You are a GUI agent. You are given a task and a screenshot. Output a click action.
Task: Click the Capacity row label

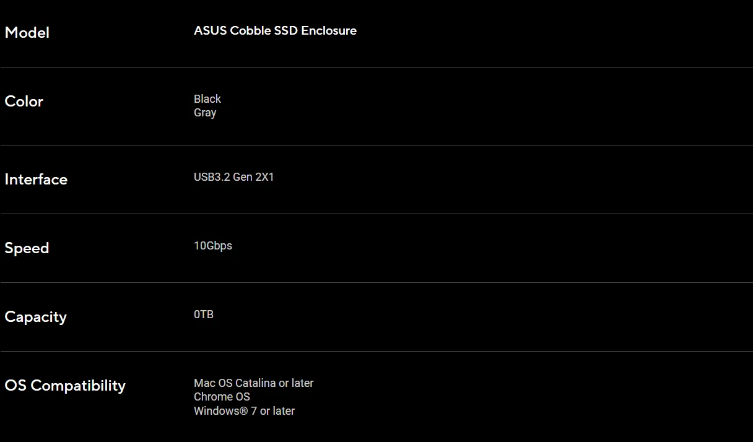(35, 317)
